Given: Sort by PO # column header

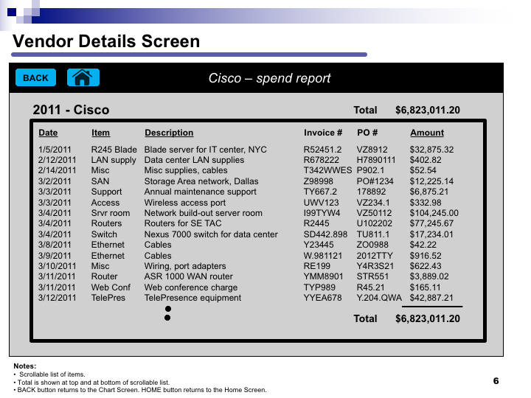Looking at the screenshot, I should [x=367, y=133].
